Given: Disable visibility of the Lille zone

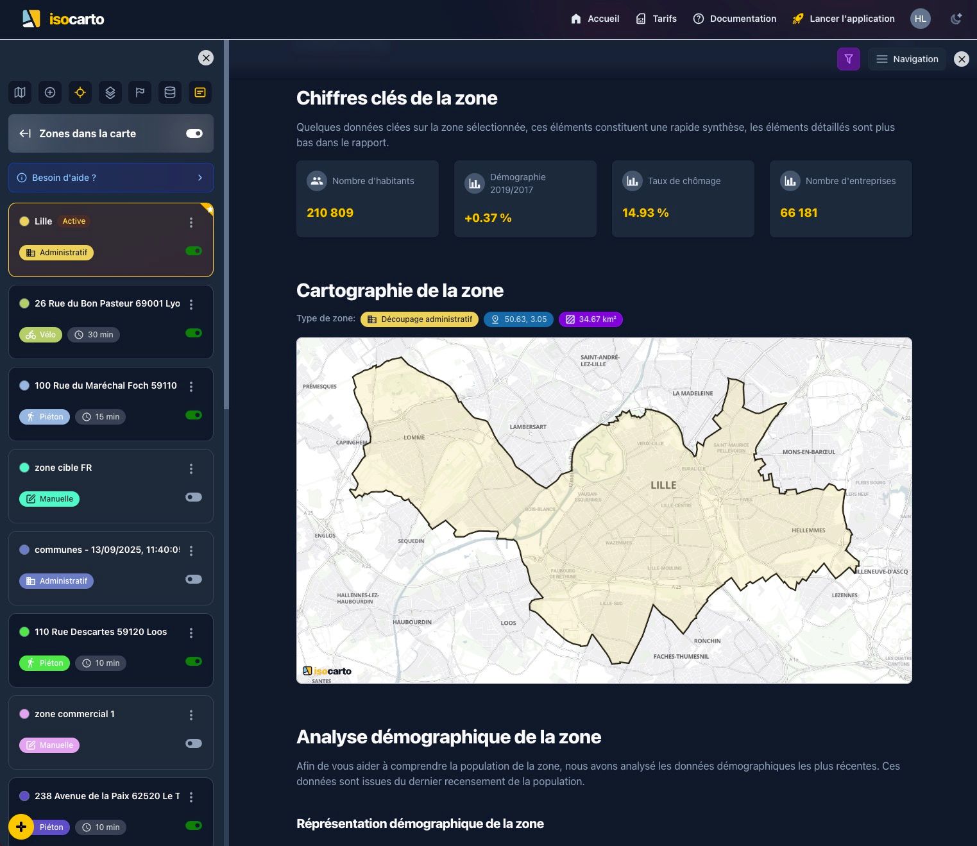Looking at the screenshot, I should (x=193, y=251).
